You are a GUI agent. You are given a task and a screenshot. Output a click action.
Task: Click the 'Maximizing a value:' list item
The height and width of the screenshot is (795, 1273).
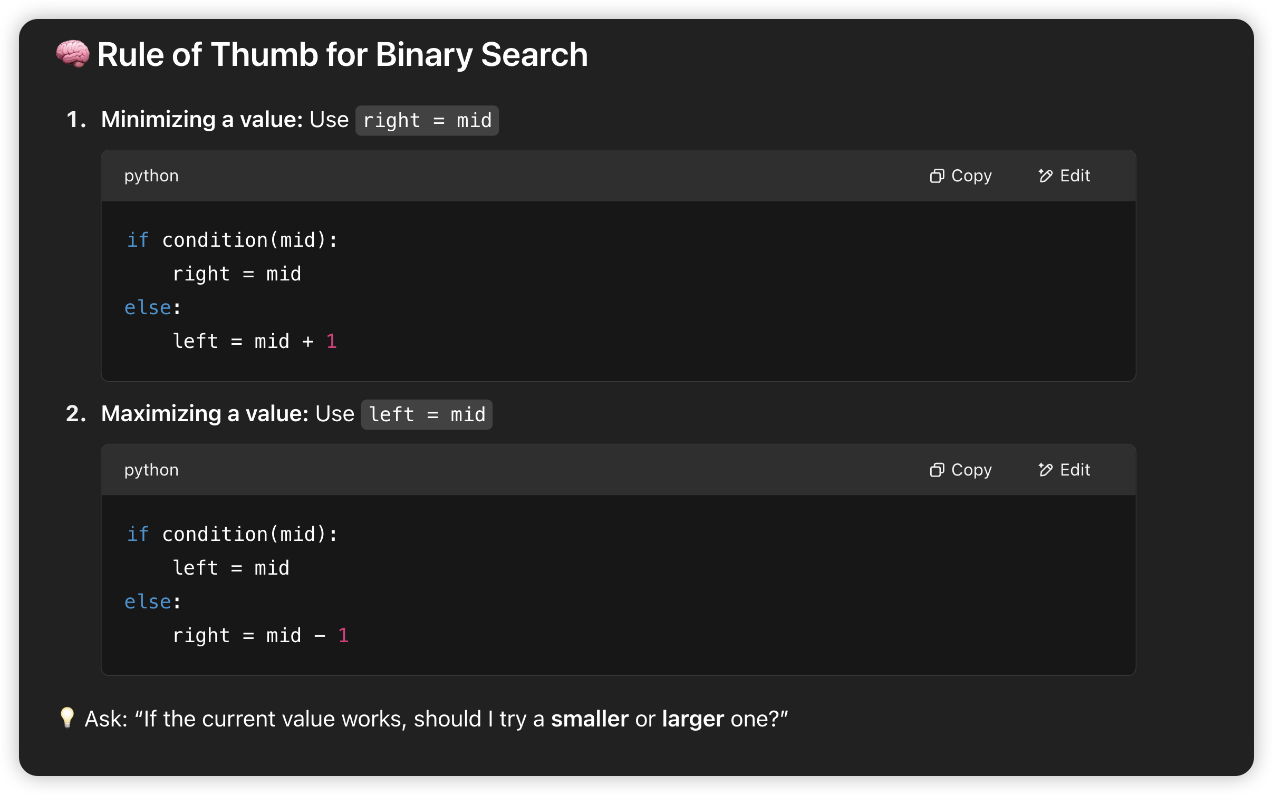coord(205,414)
